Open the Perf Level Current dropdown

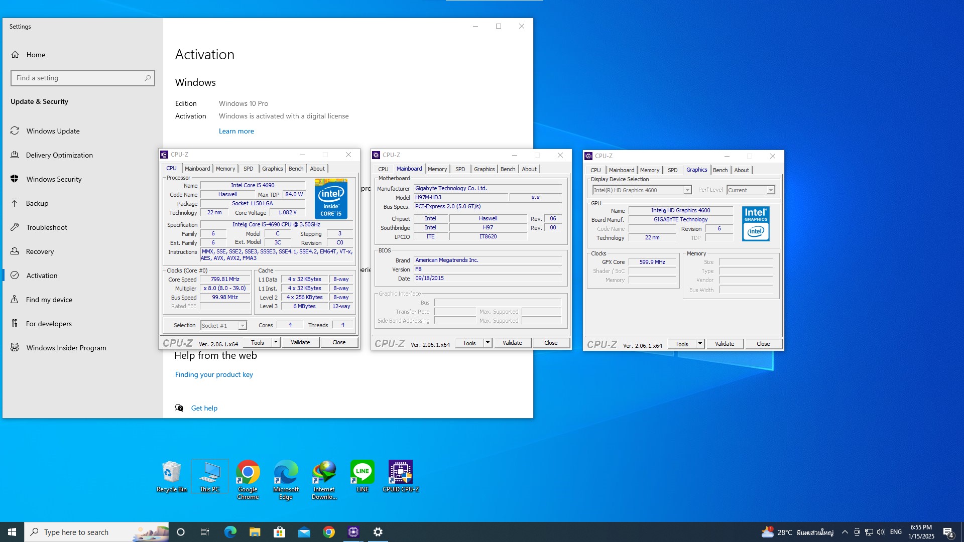click(x=751, y=190)
